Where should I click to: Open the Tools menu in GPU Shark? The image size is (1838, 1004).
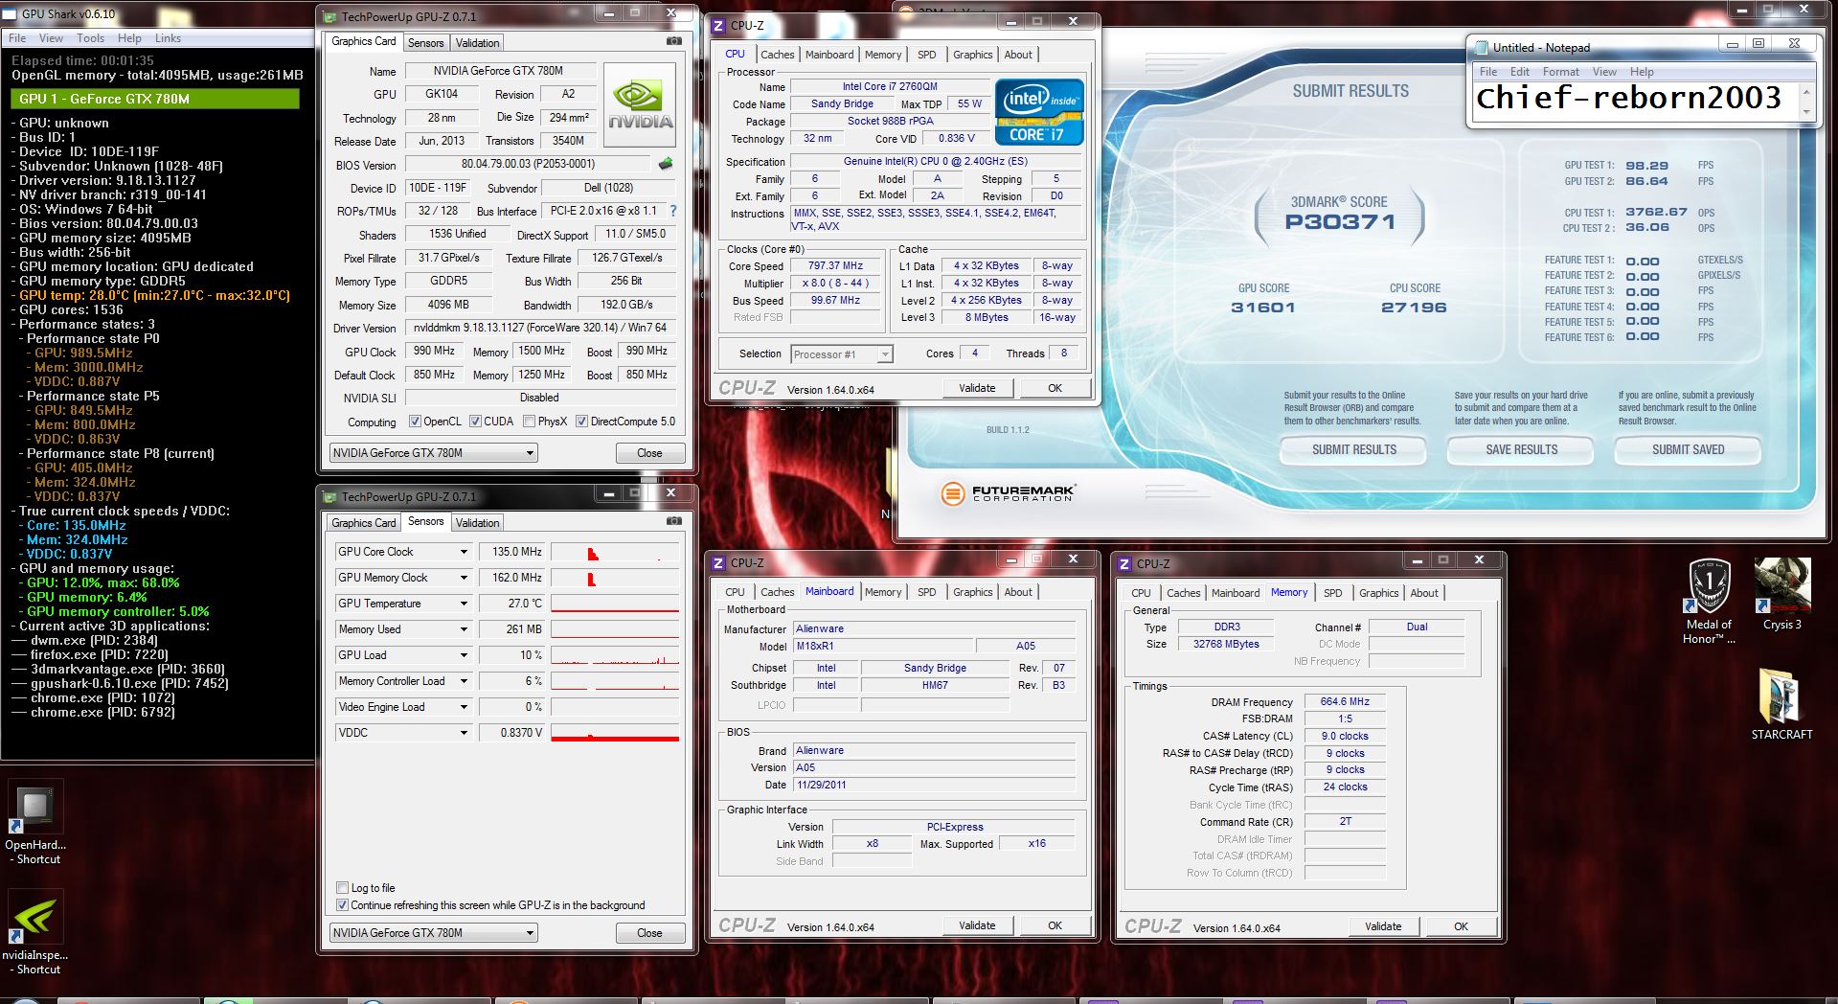click(90, 38)
